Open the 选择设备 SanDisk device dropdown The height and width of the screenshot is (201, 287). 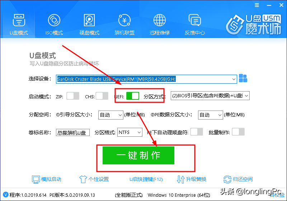[x=146, y=79]
